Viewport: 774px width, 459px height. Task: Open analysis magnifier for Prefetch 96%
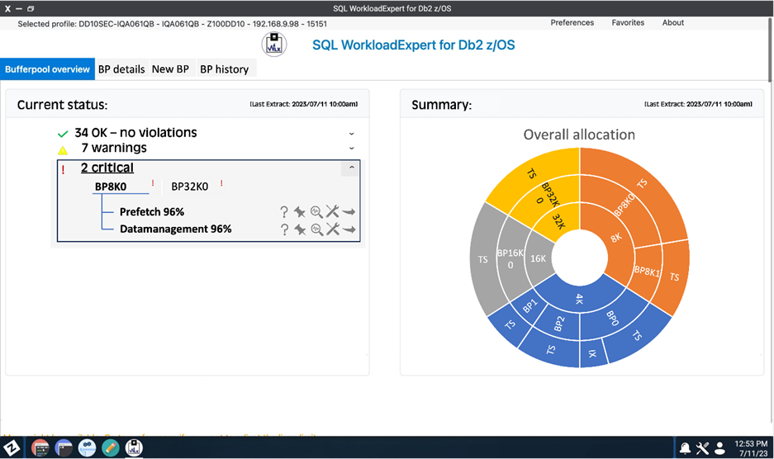pos(316,212)
